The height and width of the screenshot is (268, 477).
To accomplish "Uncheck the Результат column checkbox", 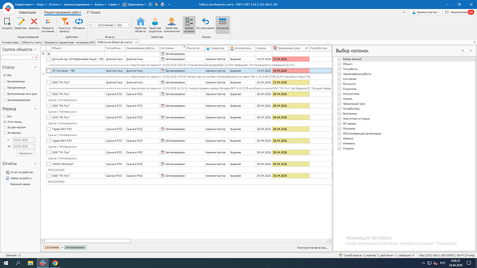I will [339, 84].
